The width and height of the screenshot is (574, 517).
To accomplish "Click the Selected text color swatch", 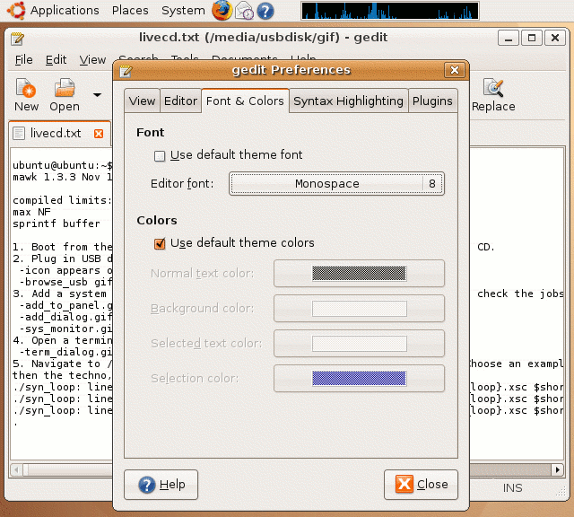I will 359,344.
